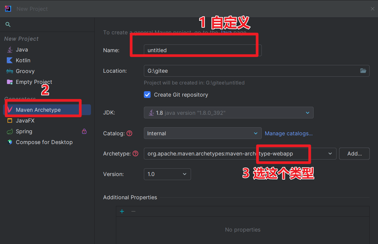Add a new additional property
The image size is (378, 244).
(122, 211)
